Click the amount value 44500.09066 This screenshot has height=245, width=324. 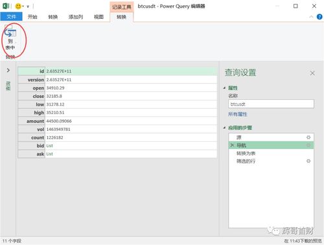[59, 121]
